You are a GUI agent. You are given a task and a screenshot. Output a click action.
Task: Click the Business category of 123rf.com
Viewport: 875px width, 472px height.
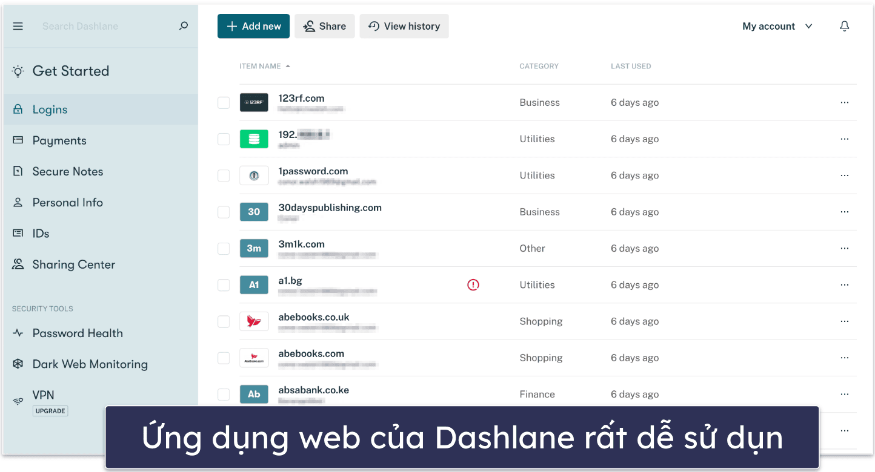[x=539, y=102]
